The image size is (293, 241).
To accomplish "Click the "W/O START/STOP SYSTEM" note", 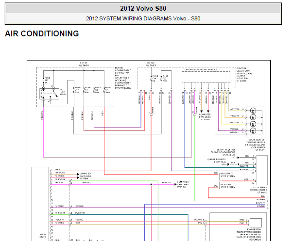I will pos(228,175).
